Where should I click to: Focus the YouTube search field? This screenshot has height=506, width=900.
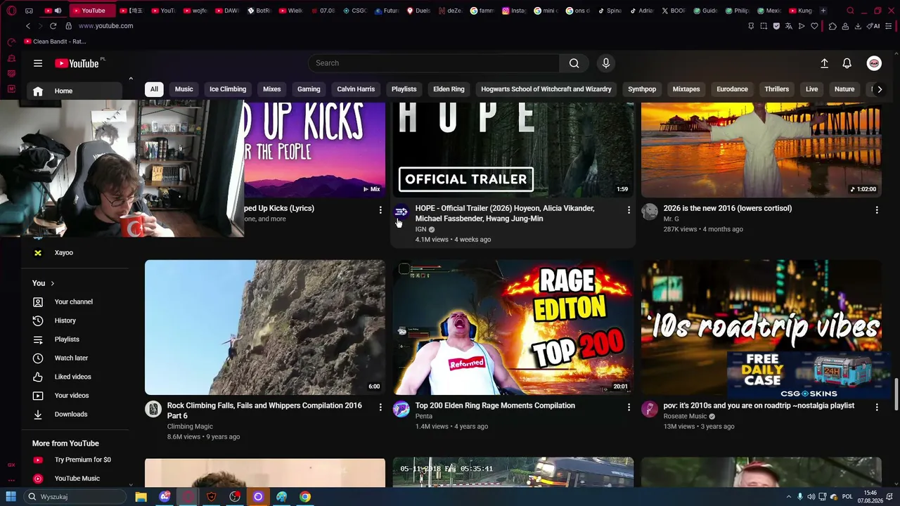tap(434, 63)
